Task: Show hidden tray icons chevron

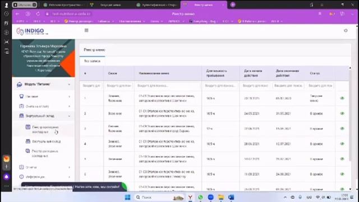Action: click(x=285, y=197)
